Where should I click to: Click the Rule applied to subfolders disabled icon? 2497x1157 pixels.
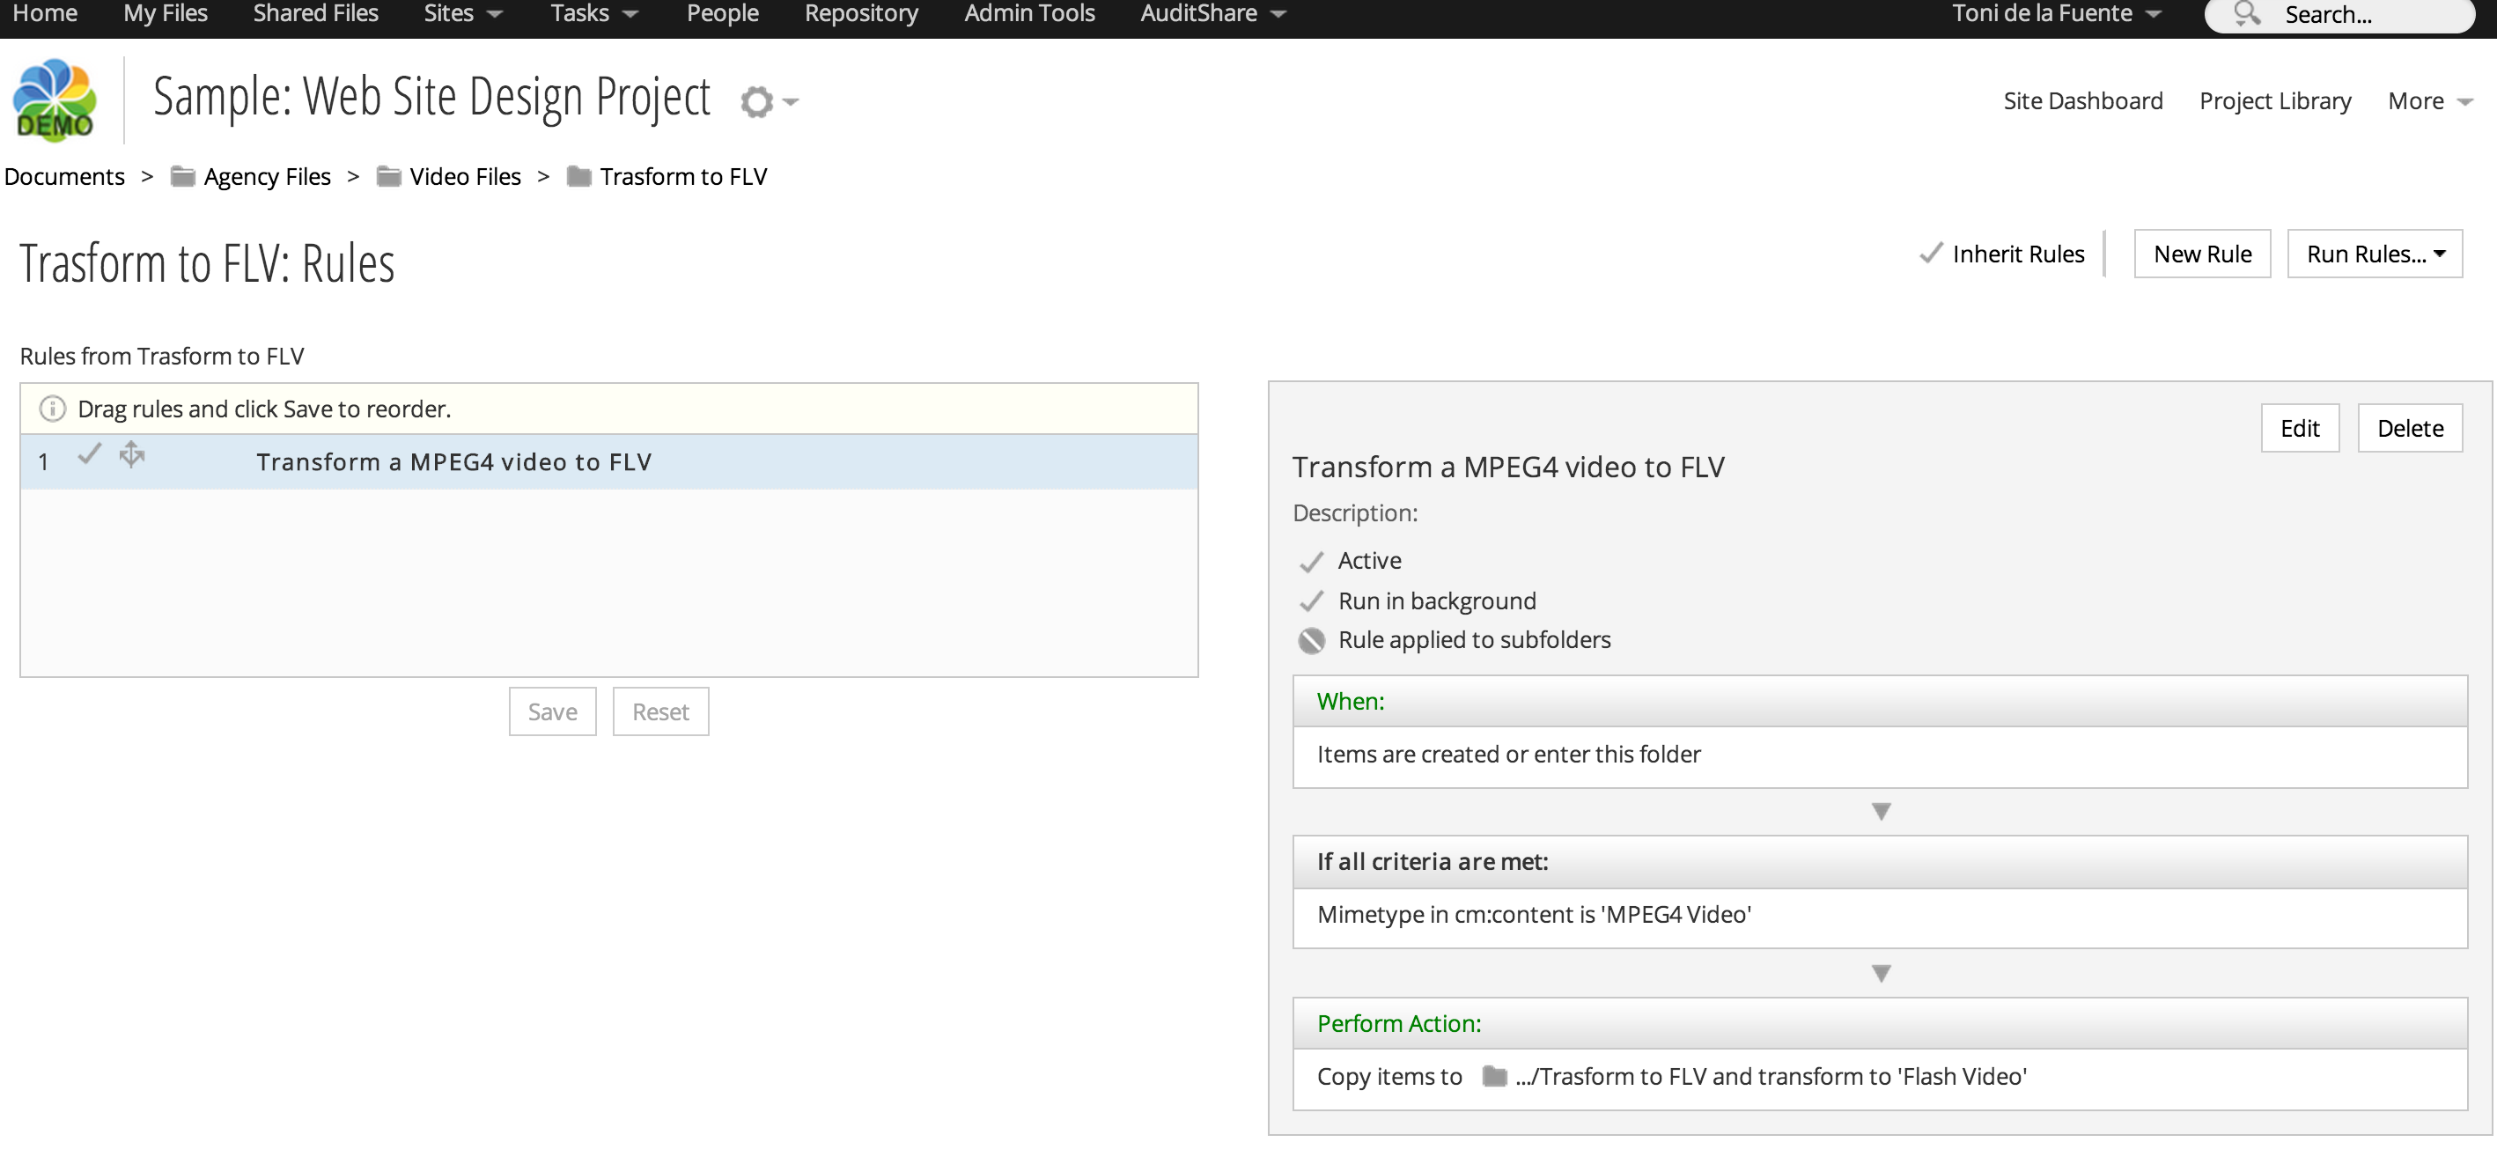tap(1310, 640)
